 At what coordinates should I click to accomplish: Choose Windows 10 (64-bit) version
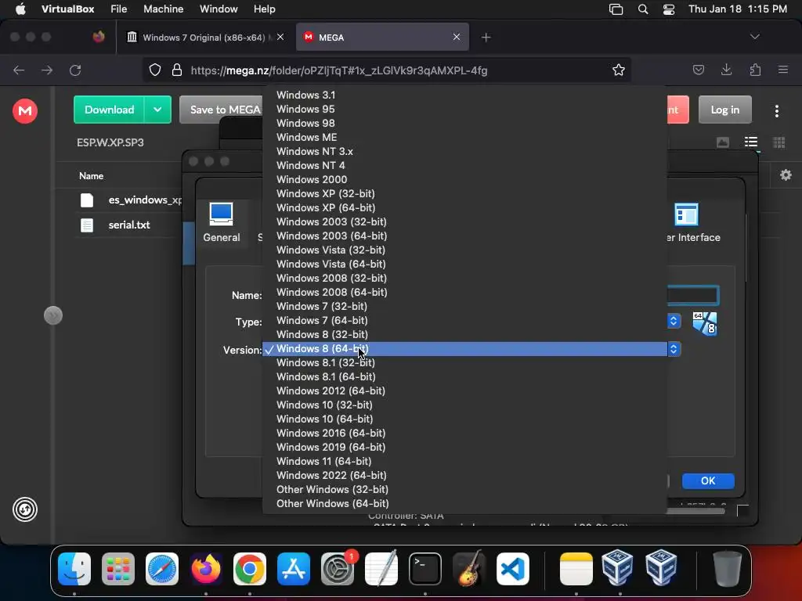pos(464,419)
